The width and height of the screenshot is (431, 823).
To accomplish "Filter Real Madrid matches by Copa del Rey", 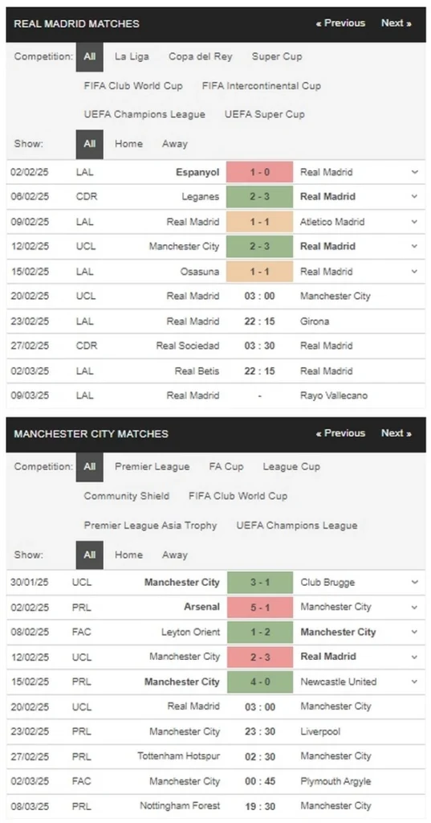I will (x=201, y=57).
